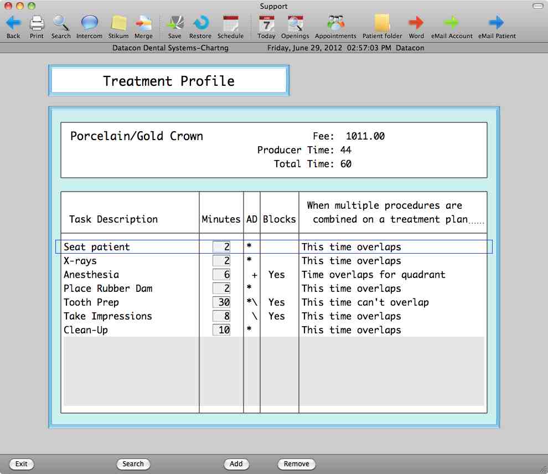Click the Fee value 1011.00
The height and width of the screenshot is (474, 548).
click(365, 136)
